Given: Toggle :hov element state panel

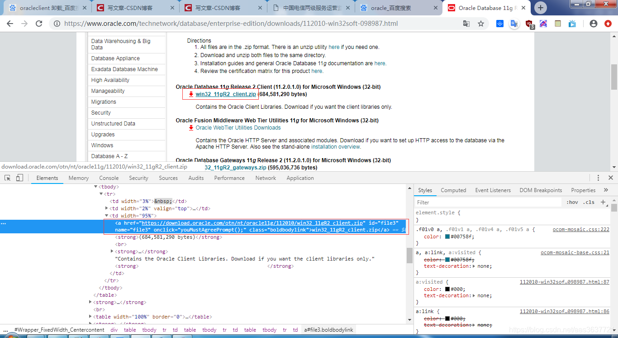Looking at the screenshot, I should 572,202.
